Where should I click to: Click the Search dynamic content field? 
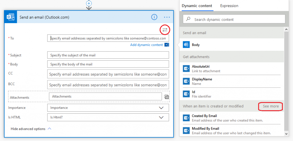(234, 19)
